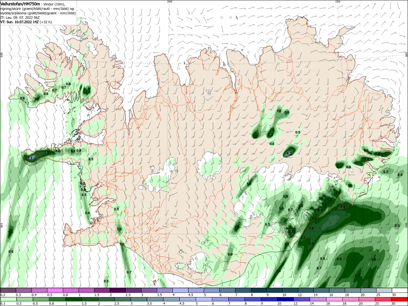Select upper legend swatch between 1 and 1.5
Viewport: 408px width, 306px height.
tap(86, 290)
